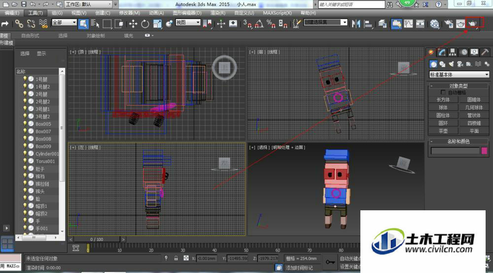Click the Render Production teapot icon
493x273 pixels.
coord(473,23)
